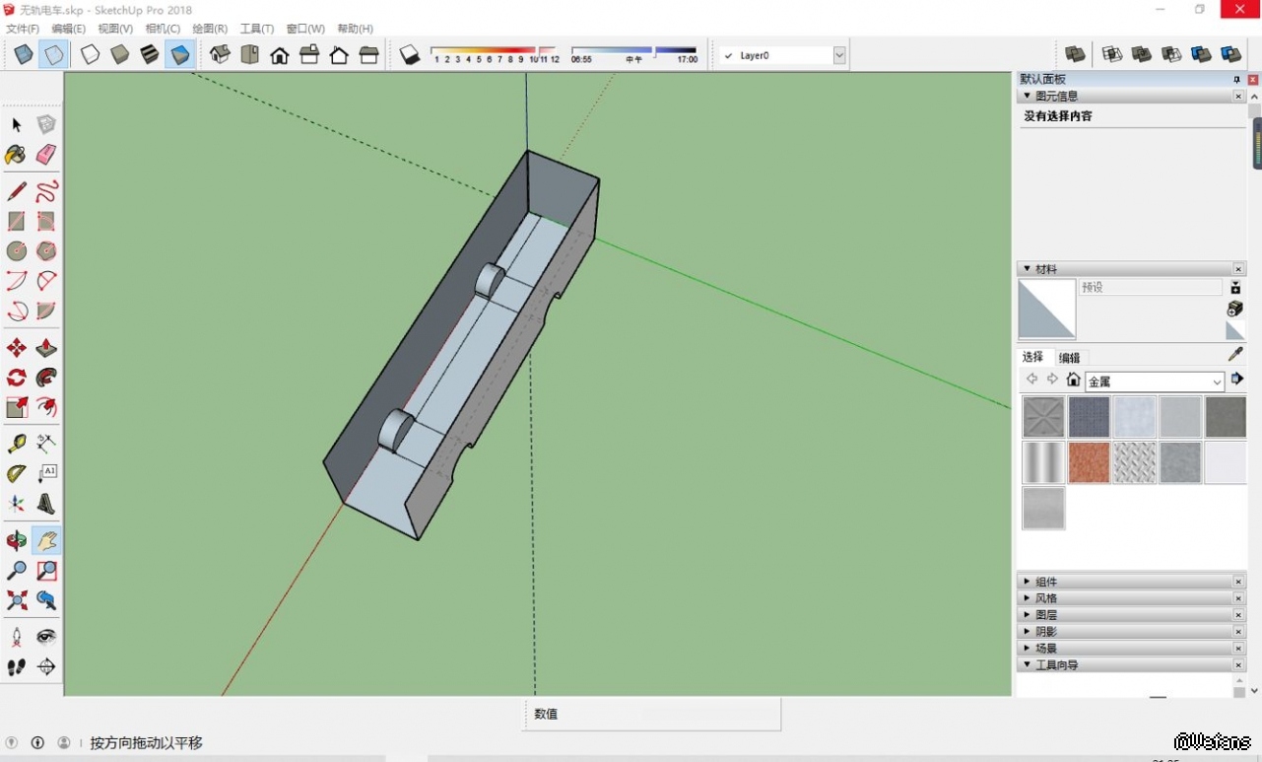
Task: Switch to the Iso standard view
Action: tap(220, 55)
